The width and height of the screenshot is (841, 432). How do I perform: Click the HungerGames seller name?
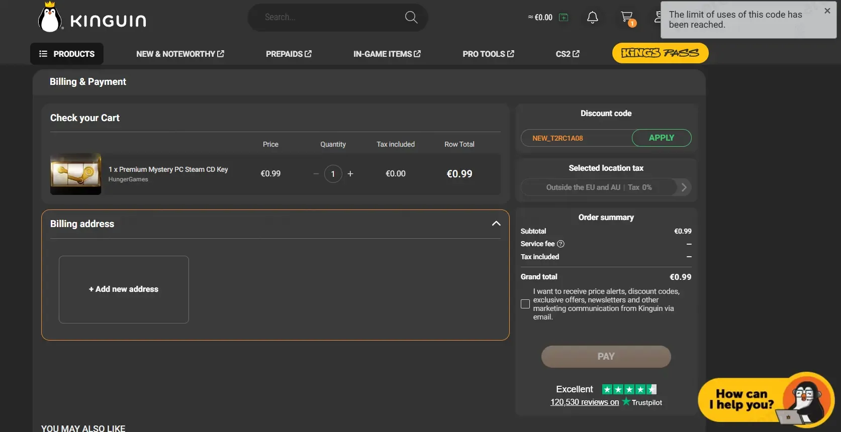(128, 179)
